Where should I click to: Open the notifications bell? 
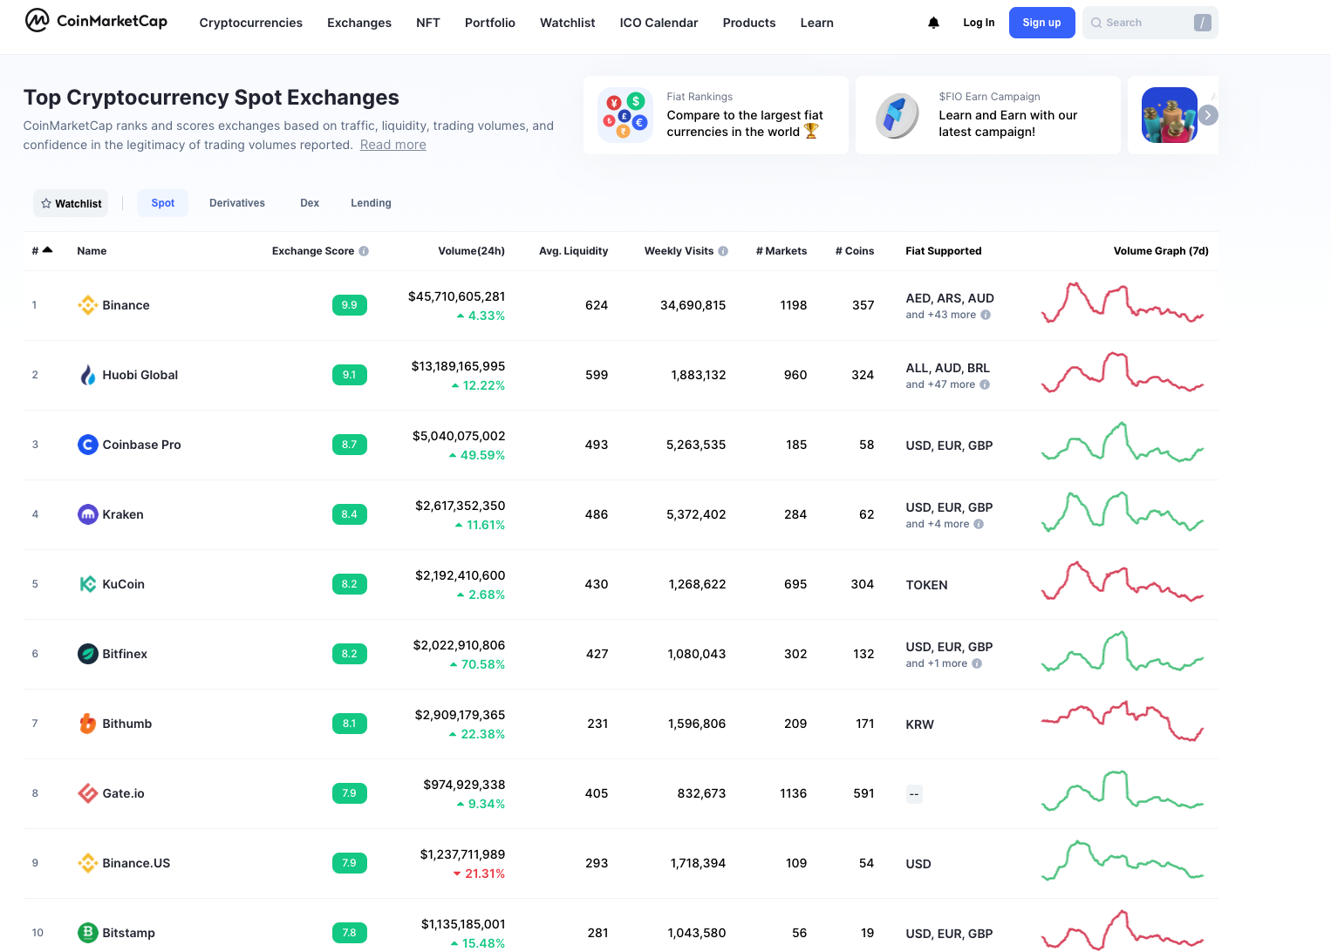(933, 23)
